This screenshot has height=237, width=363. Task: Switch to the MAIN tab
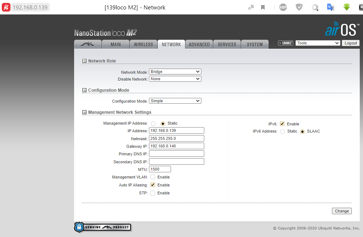[x=116, y=44]
